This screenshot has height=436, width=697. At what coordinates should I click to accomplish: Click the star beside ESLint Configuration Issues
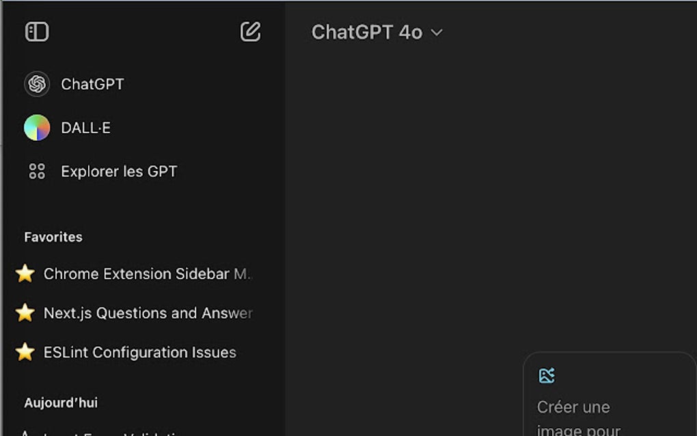[25, 353]
